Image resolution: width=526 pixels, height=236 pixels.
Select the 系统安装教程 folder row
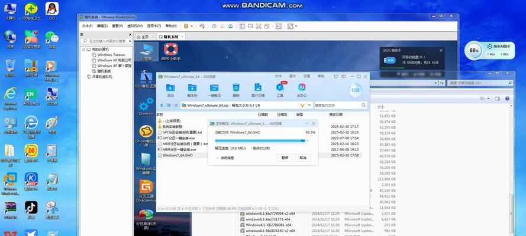pyautogui.click(x=259, y=127)
